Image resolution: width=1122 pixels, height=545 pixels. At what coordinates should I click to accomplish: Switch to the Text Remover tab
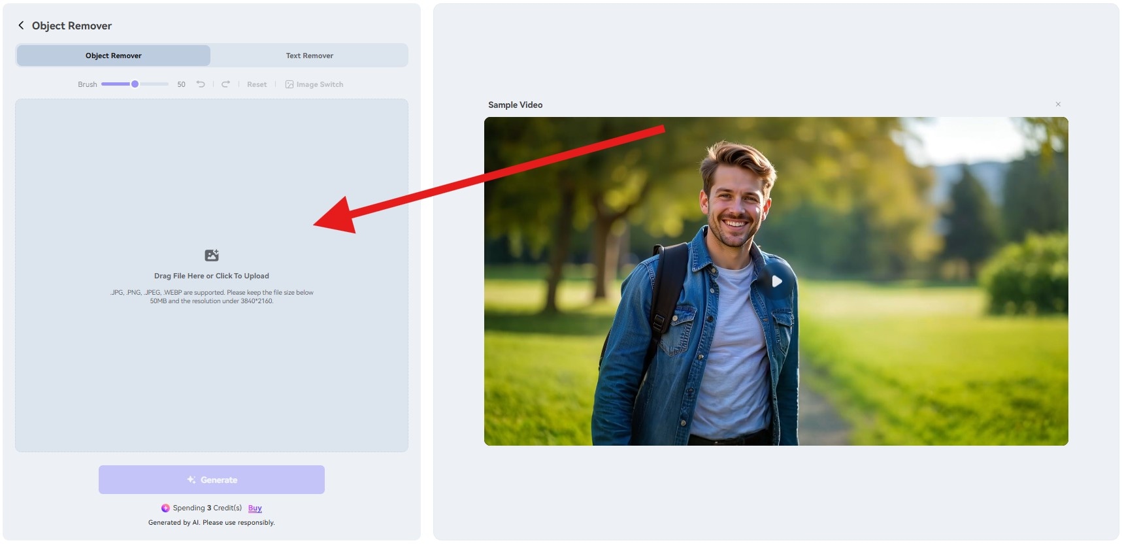click(x=309, y=56)
